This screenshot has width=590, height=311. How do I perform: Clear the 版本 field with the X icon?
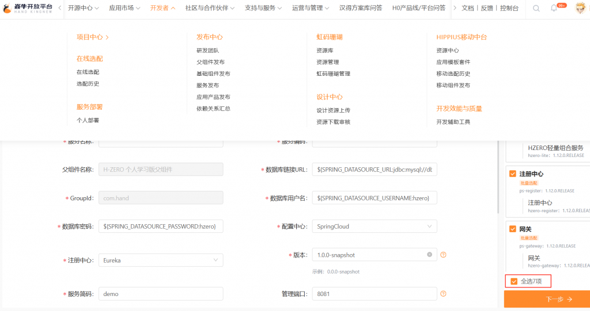click(x=429, y=255)
